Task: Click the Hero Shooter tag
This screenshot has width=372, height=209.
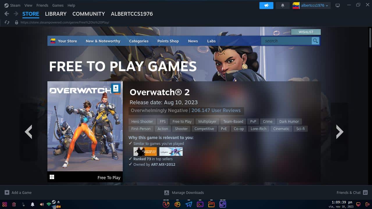Action: pos(142,122)
